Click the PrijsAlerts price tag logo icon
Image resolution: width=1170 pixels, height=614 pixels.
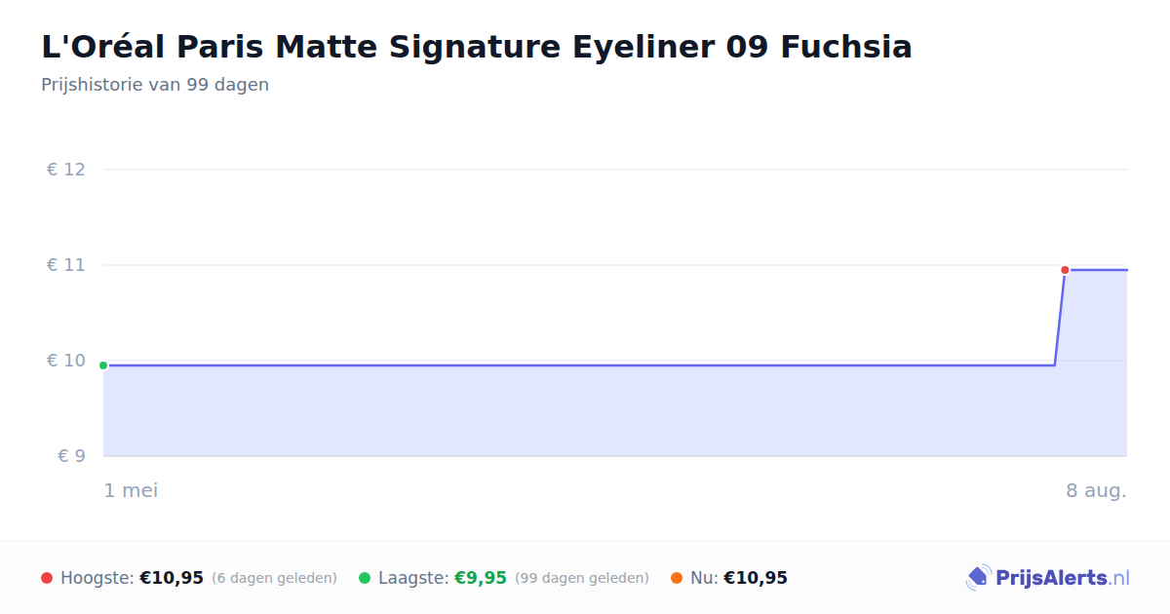[978, 578]
